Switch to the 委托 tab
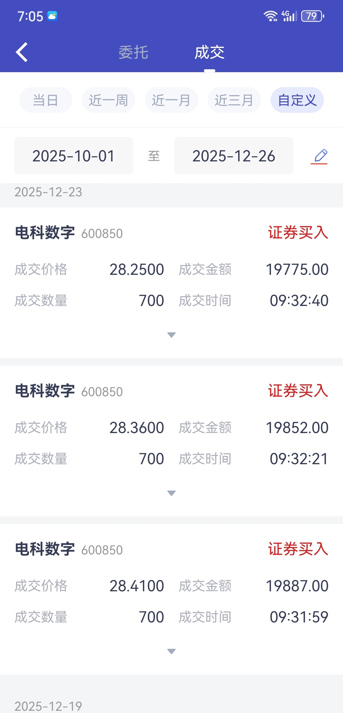 pyautogui.click(x=133, y=52)
